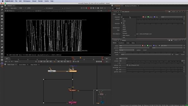Open the Background Renders tab

(131, 6)
